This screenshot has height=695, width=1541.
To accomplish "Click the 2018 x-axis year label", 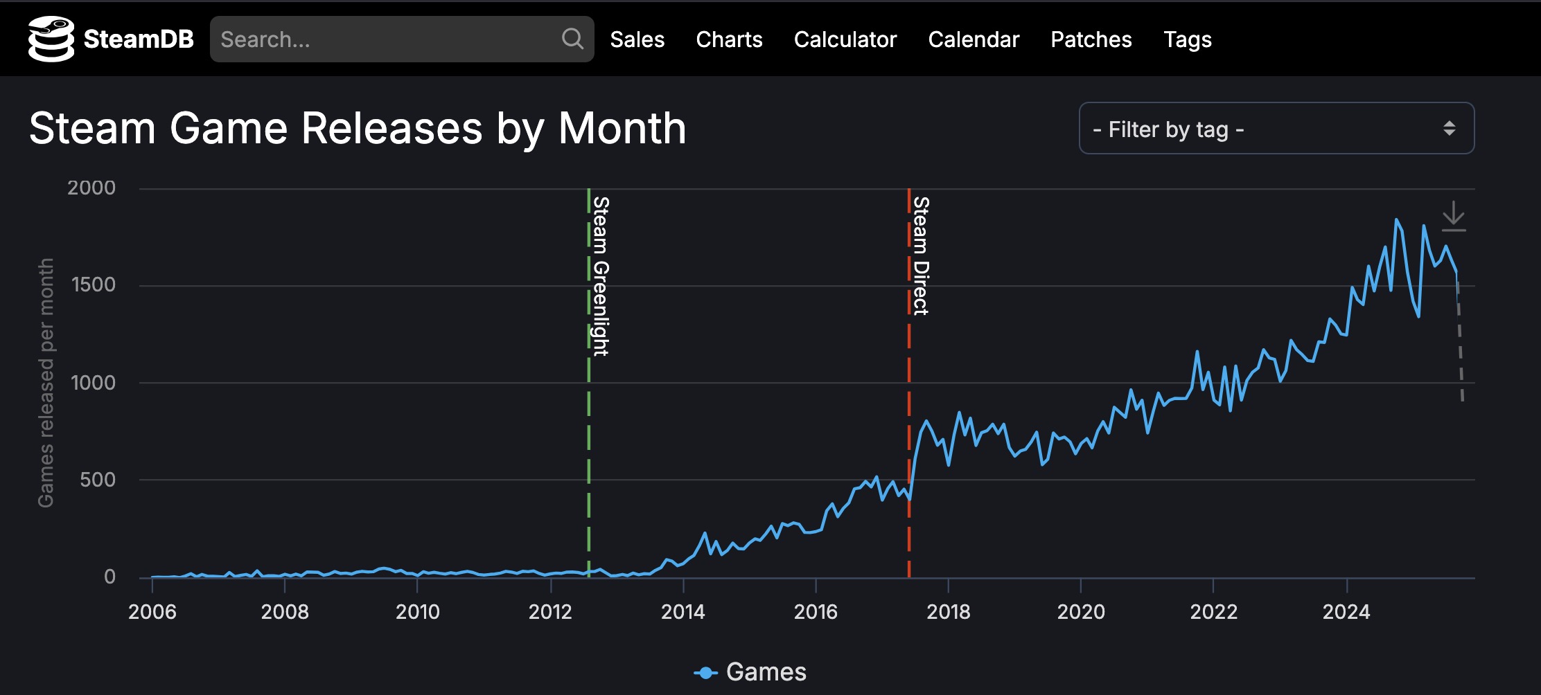I will [x=948, y=612].
